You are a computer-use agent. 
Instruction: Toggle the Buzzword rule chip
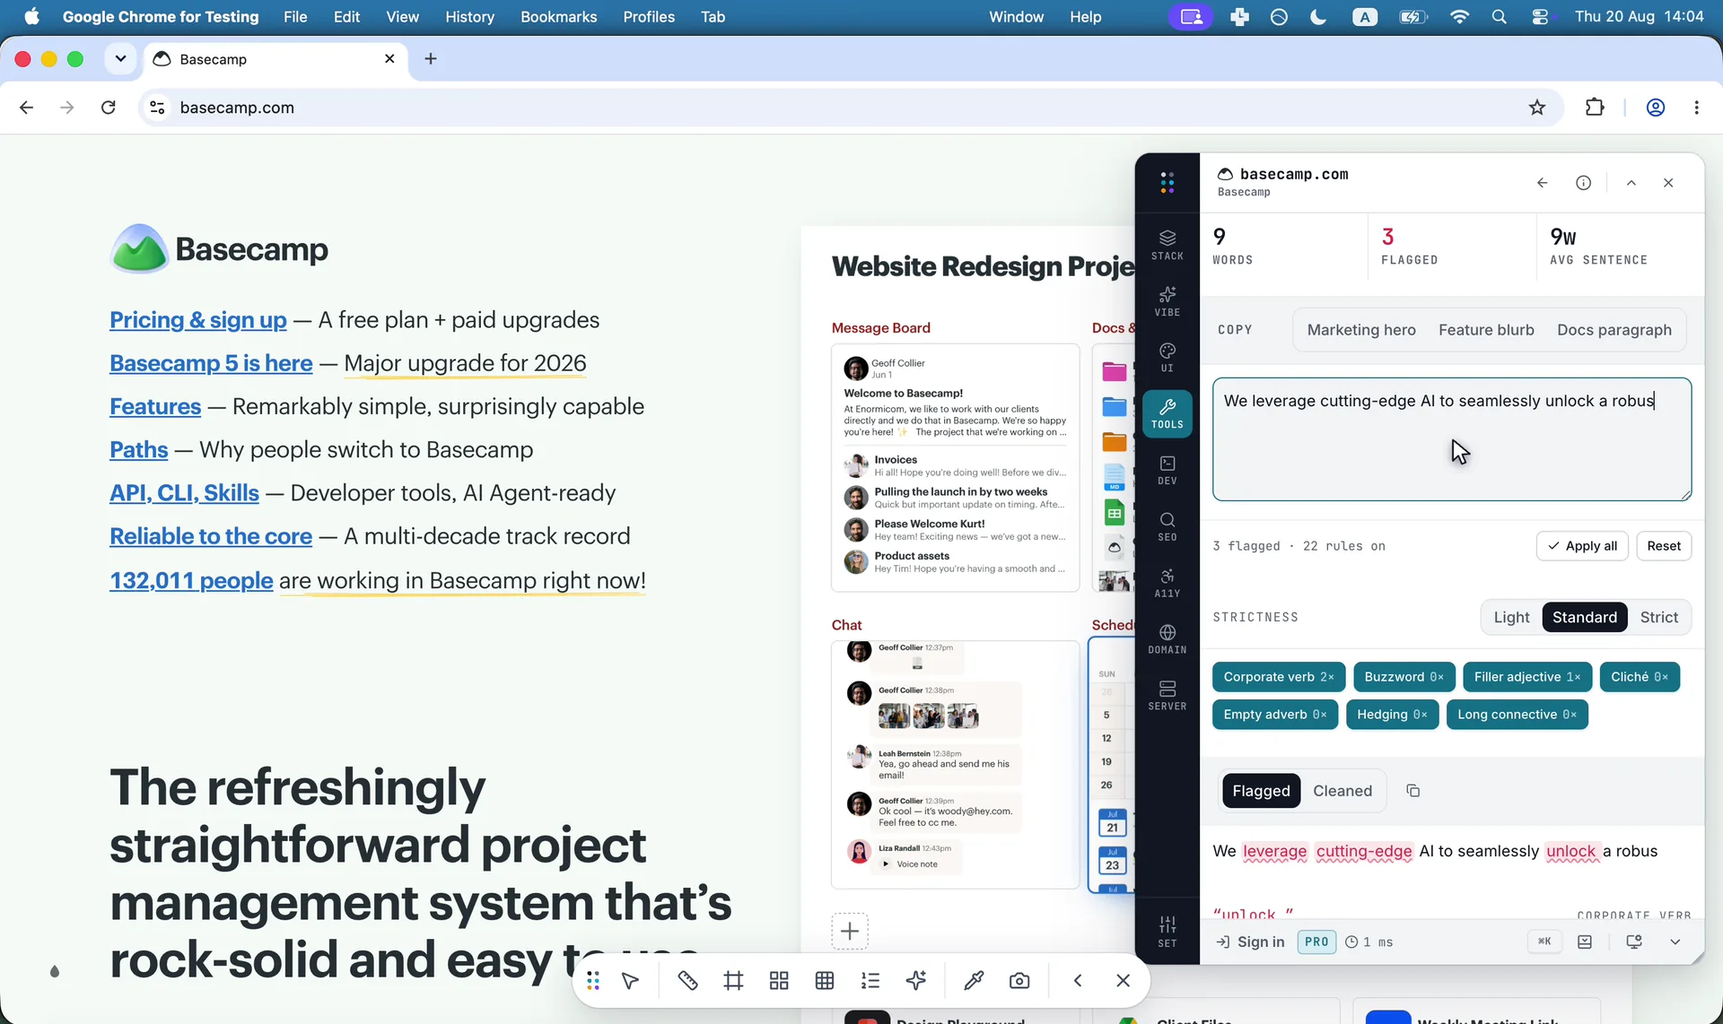tap(1404, 677)
